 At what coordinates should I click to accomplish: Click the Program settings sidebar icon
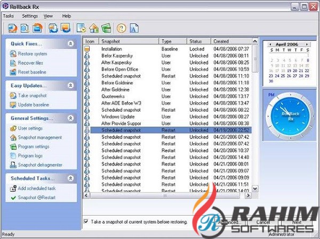click(x=13, y=147)
